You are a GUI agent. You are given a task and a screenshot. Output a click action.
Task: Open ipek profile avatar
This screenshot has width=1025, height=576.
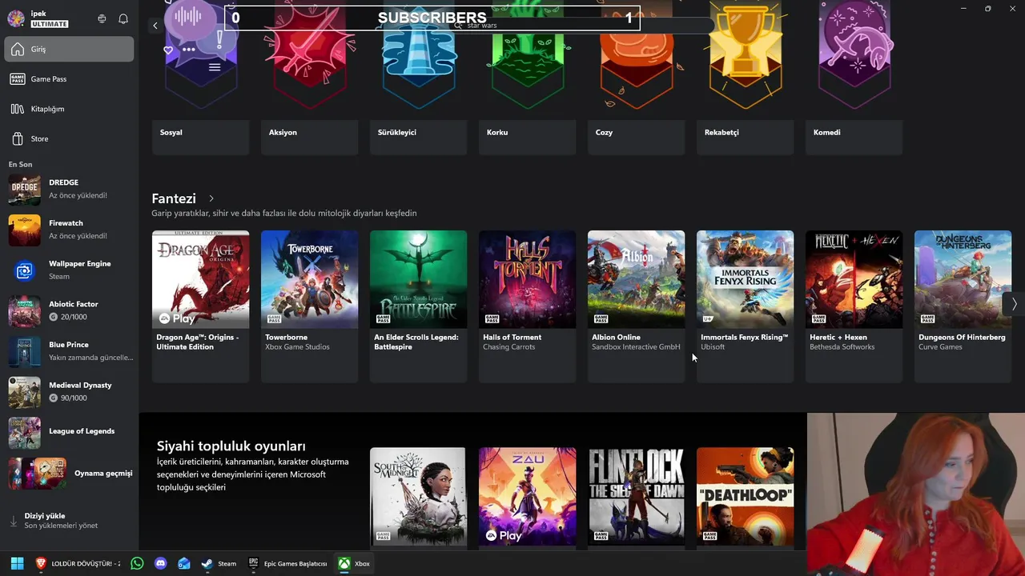tap(16, 18)
